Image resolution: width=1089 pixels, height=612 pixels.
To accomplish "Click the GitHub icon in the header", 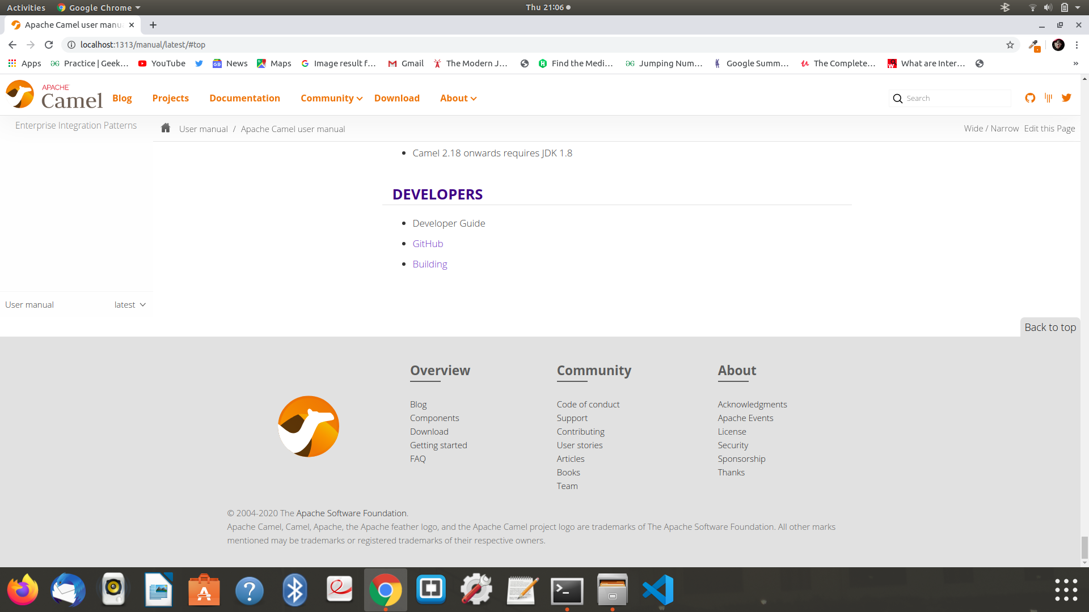I will (1030, 98).
